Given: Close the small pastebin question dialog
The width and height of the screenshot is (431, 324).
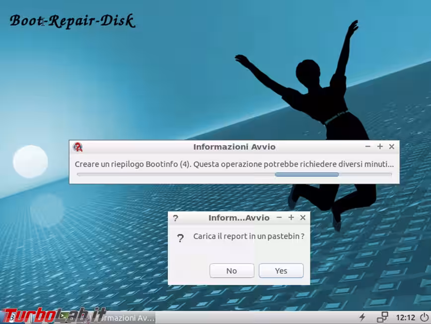Looking at the screenshot, I should tap(303, 218).
